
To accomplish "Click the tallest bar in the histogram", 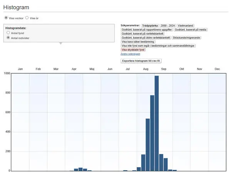I will point(157,123).
